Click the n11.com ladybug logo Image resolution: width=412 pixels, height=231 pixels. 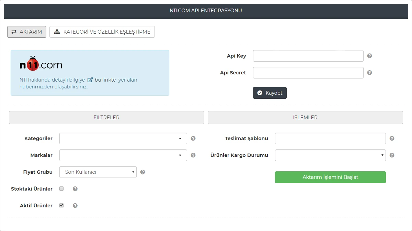(x=41, y=64)
